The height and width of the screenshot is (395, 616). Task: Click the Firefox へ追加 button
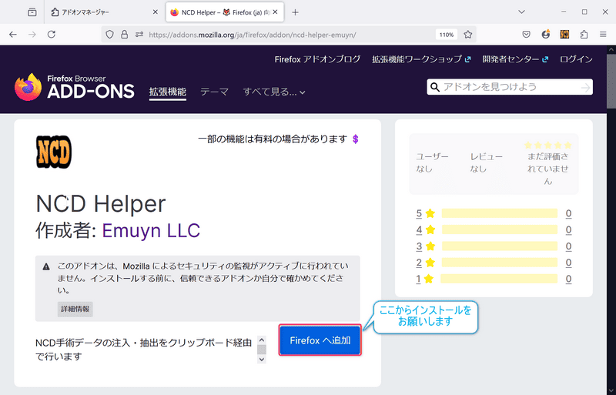(x=320, y=340)
